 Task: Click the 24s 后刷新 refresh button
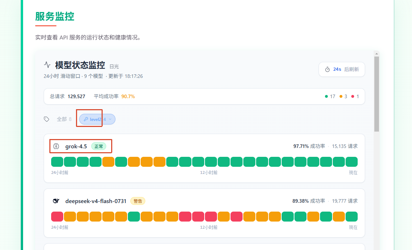pos(342,69)
